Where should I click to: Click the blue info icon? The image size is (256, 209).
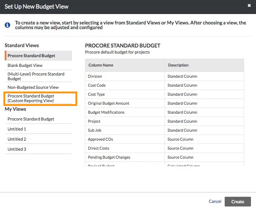click(x=7, y=25)
